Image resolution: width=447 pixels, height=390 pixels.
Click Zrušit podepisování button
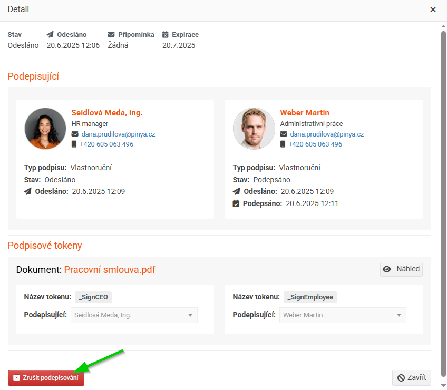pos(46,378)
